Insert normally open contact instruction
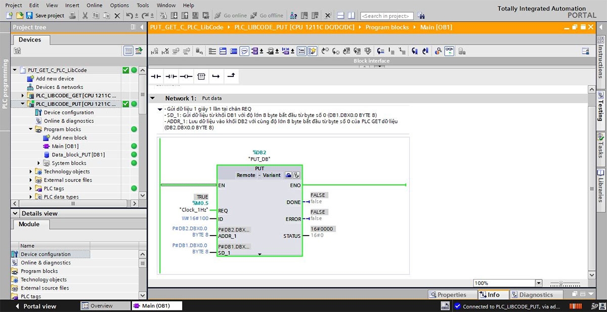607x312 pixels. [x=156, y=76]
